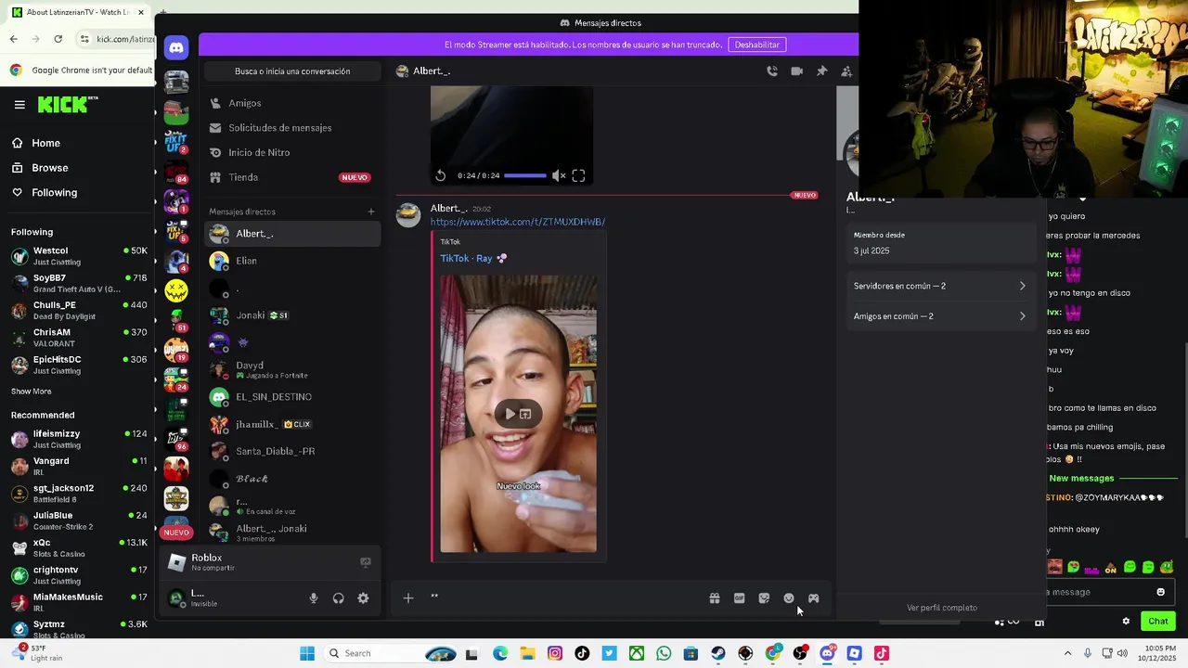Screen dimensions: 1188x668
Task: Open DM with Davyd
Action: tap(291, 369)
